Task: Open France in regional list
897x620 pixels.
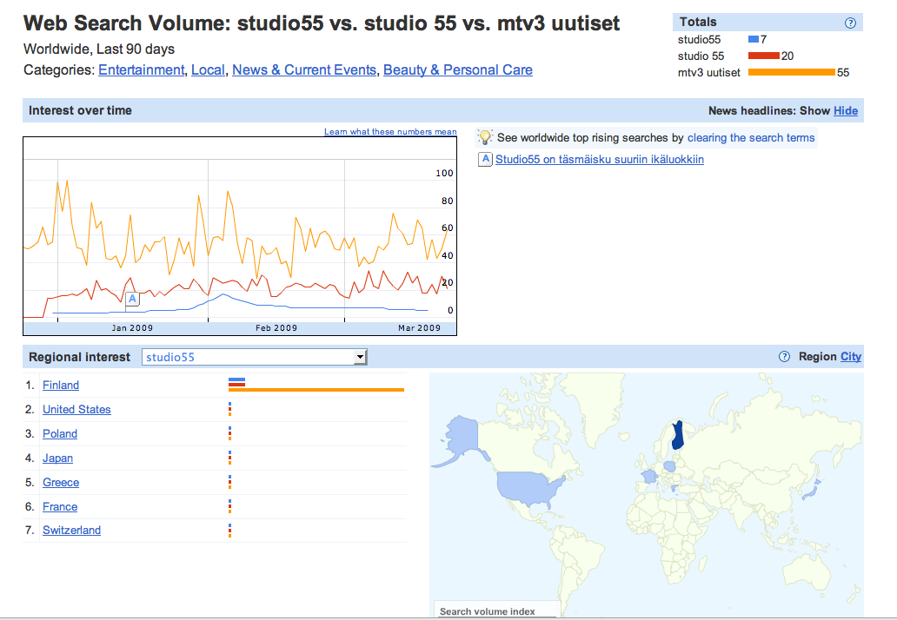Action: (59, 507)
